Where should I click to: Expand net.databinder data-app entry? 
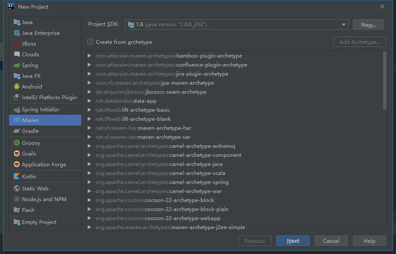[x=89, y=101]
